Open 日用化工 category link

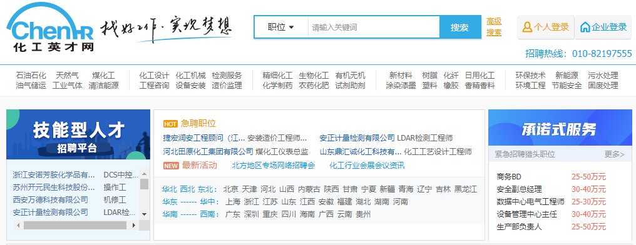pos(480,76)
